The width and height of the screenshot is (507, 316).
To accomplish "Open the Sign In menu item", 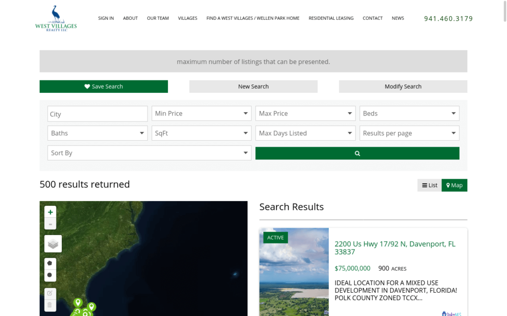I will point(106,18).
